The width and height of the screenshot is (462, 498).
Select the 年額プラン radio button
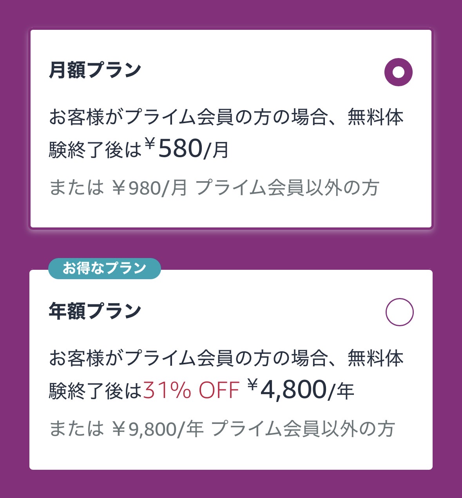[399, 312]
